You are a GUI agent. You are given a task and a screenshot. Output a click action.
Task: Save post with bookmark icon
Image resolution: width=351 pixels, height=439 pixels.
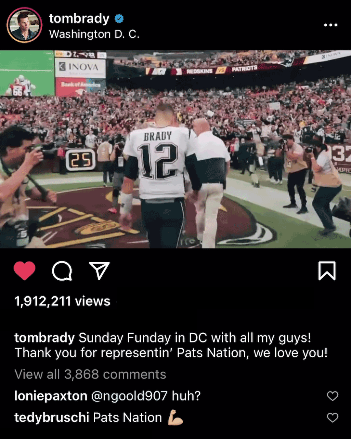(x=327, y=271)
